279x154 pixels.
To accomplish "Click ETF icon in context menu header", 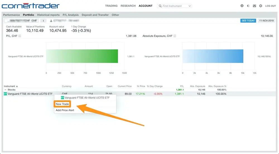I will point(62,98).
